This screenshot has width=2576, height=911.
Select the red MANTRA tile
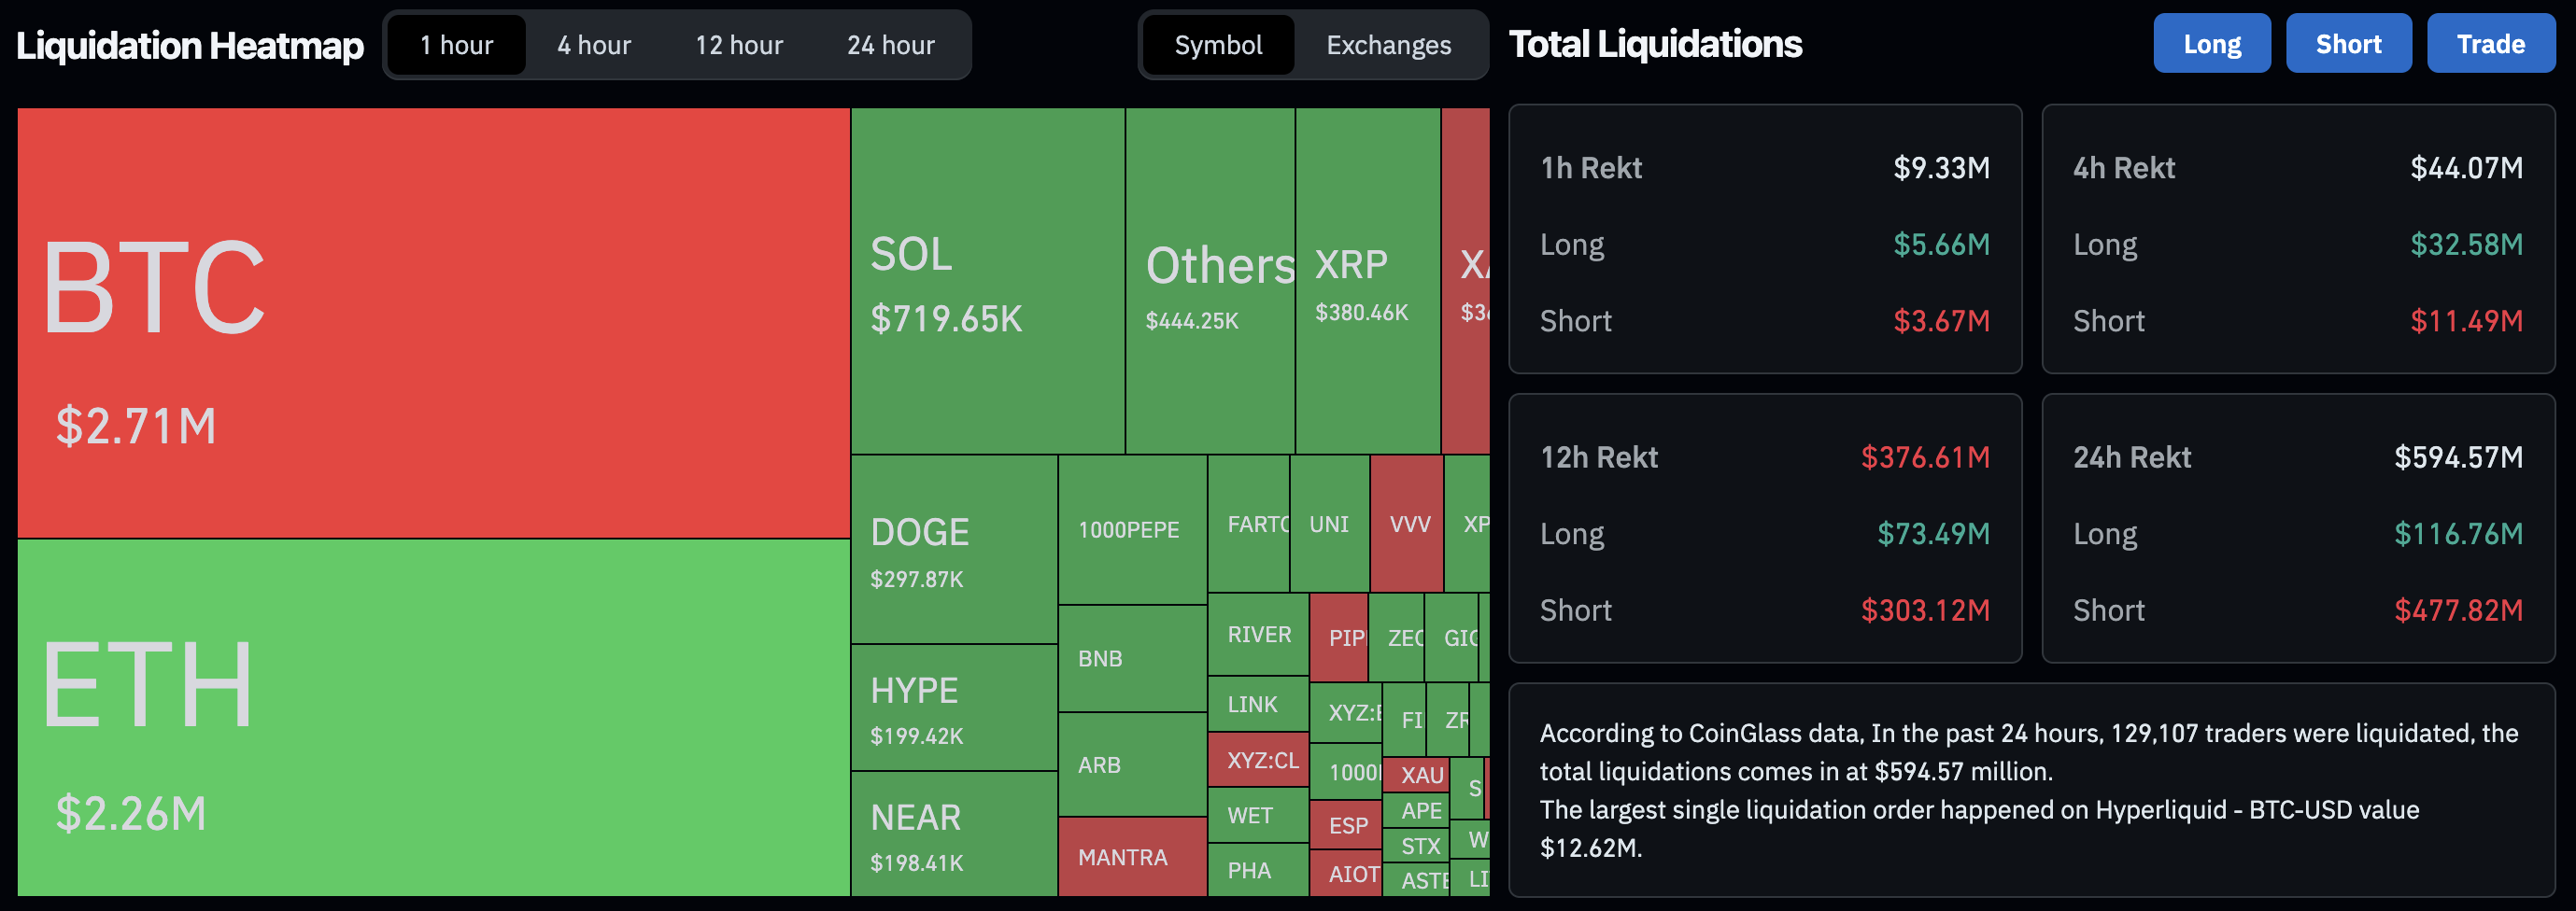click(x=1132, y=857)
